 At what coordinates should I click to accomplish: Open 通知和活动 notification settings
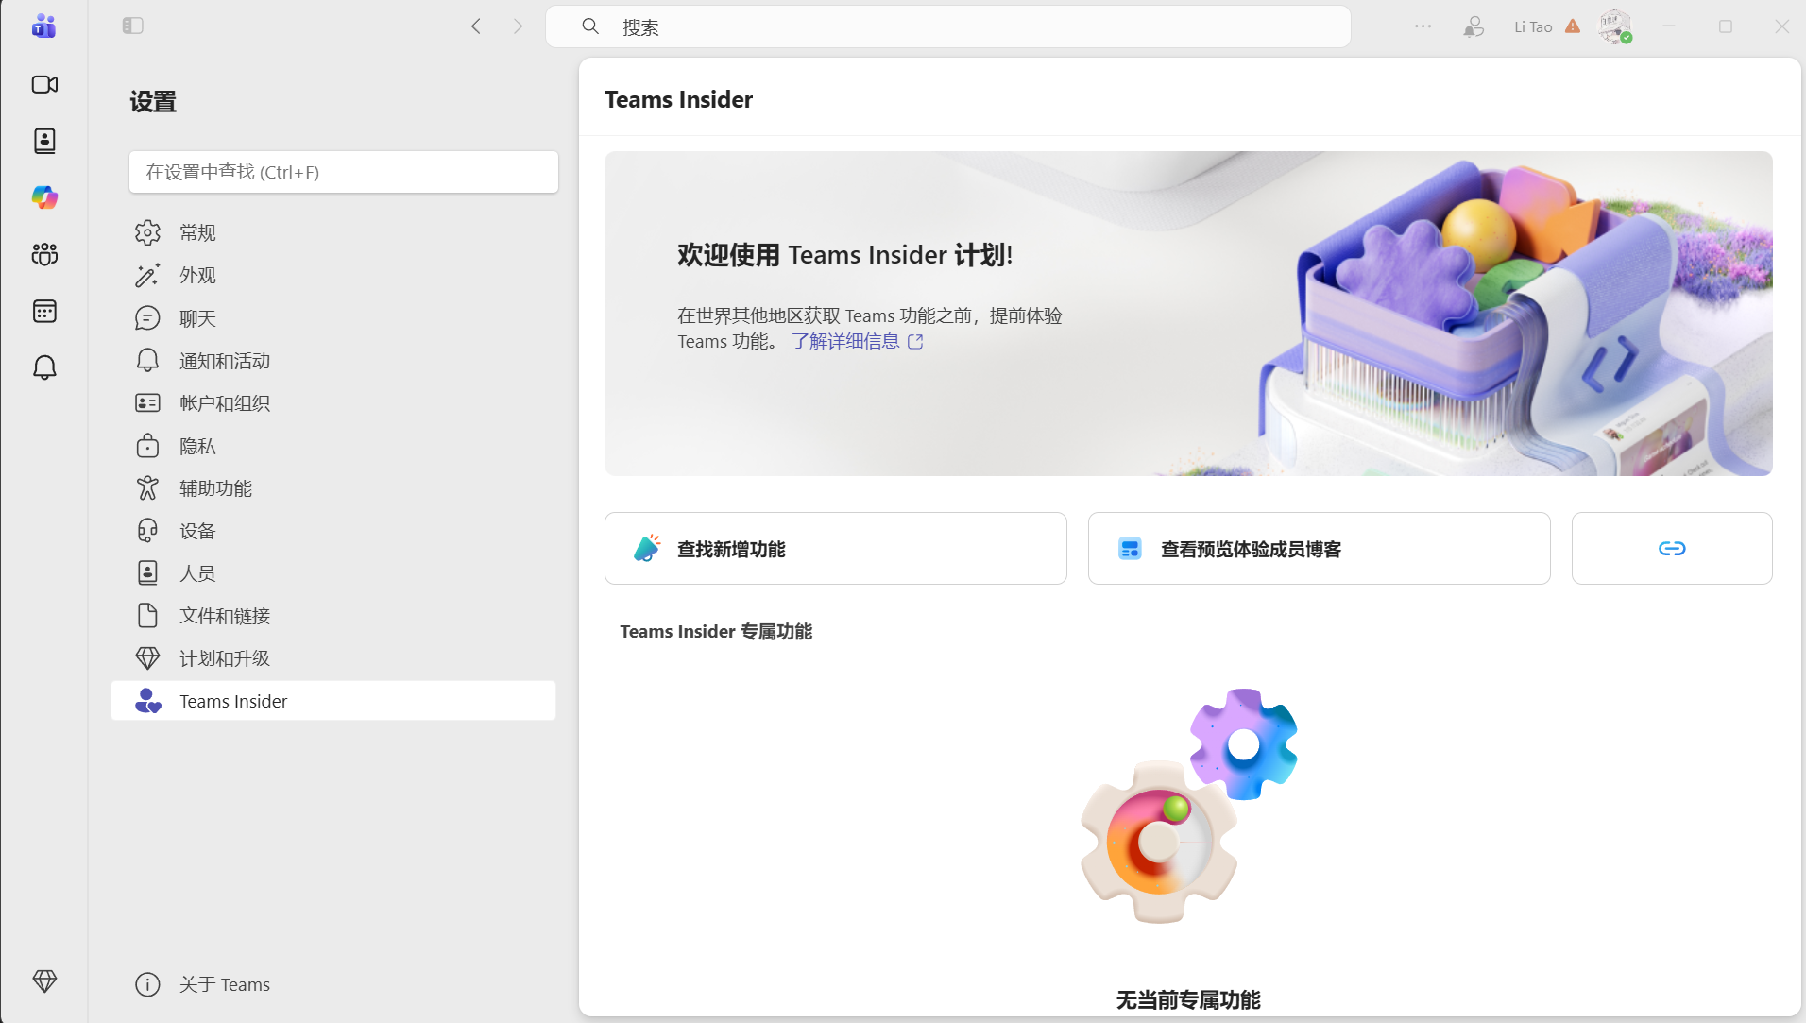coord(333,361)
